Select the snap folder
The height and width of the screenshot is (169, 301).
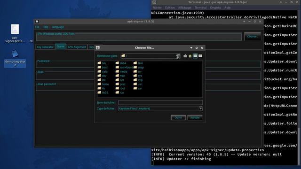[139, 67]
